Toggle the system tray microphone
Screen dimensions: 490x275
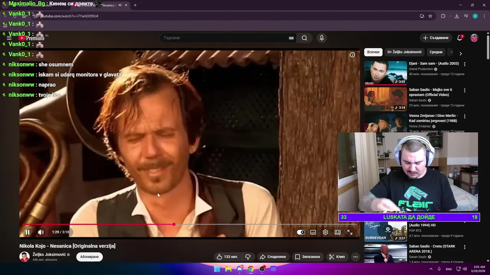439,269
